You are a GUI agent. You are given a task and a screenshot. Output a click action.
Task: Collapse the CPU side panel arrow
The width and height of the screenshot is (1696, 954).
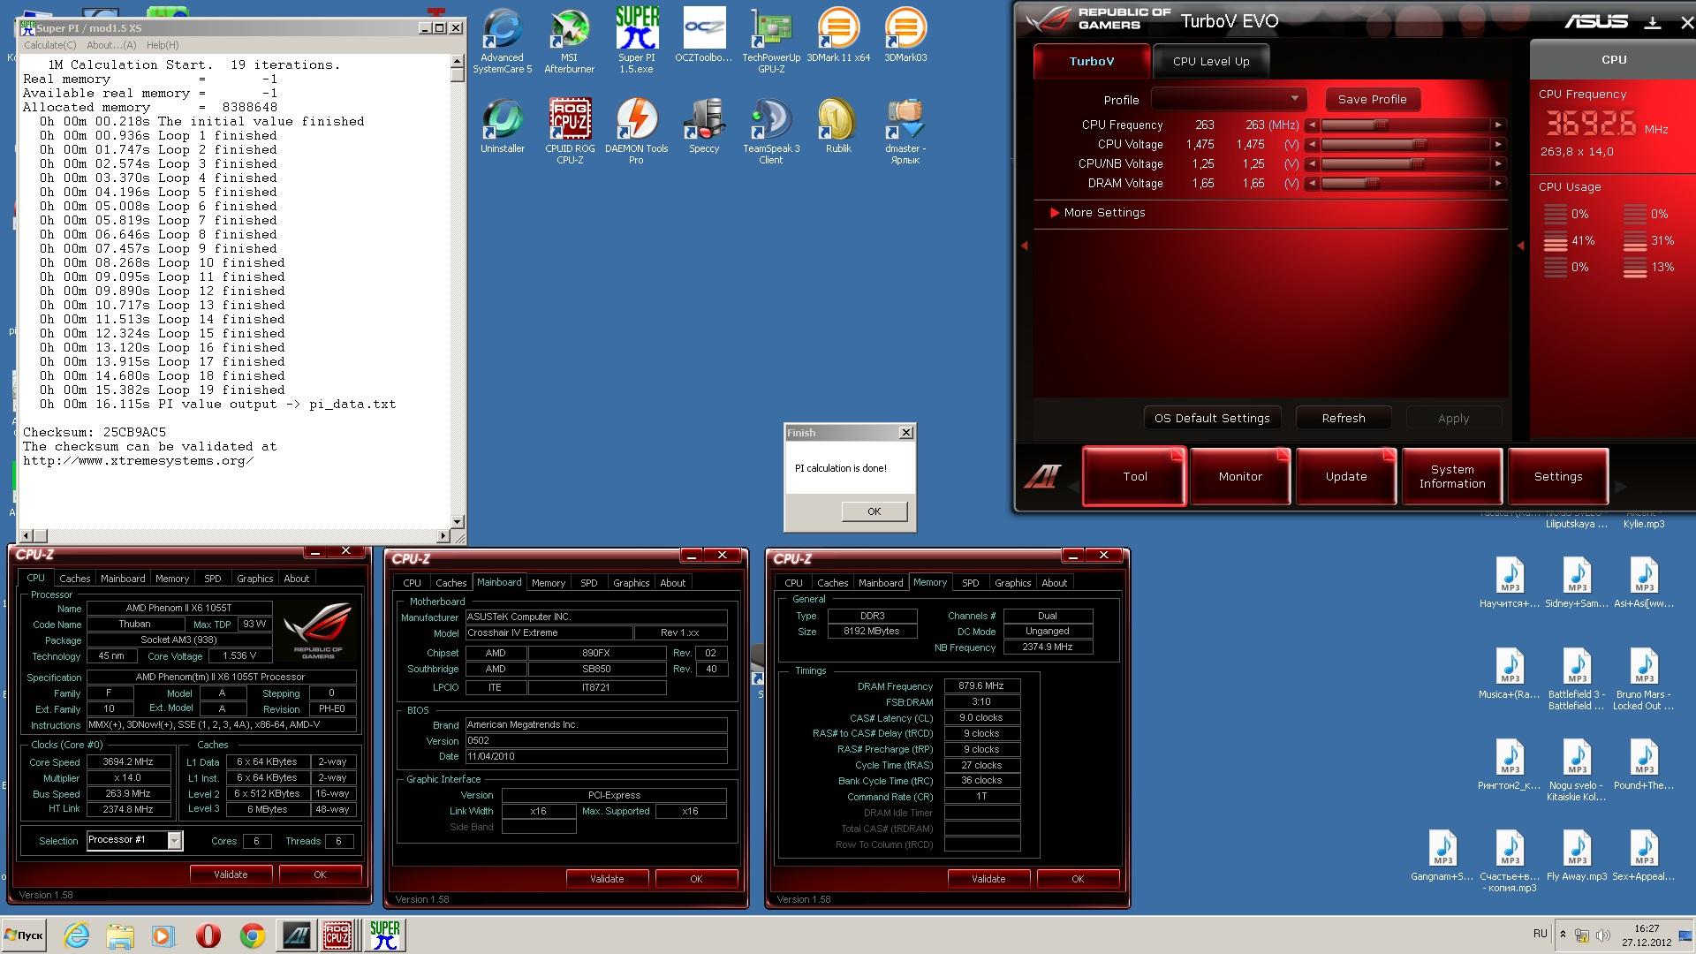coord(1520,246)
